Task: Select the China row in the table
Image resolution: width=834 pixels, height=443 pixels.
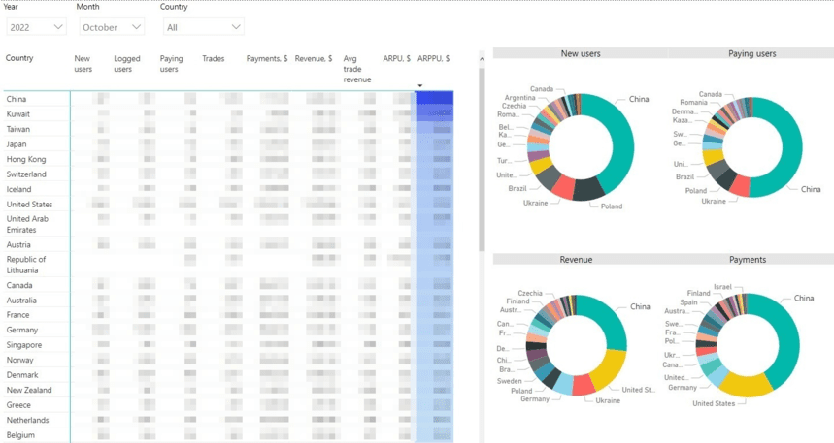Action: pos(17,99)
